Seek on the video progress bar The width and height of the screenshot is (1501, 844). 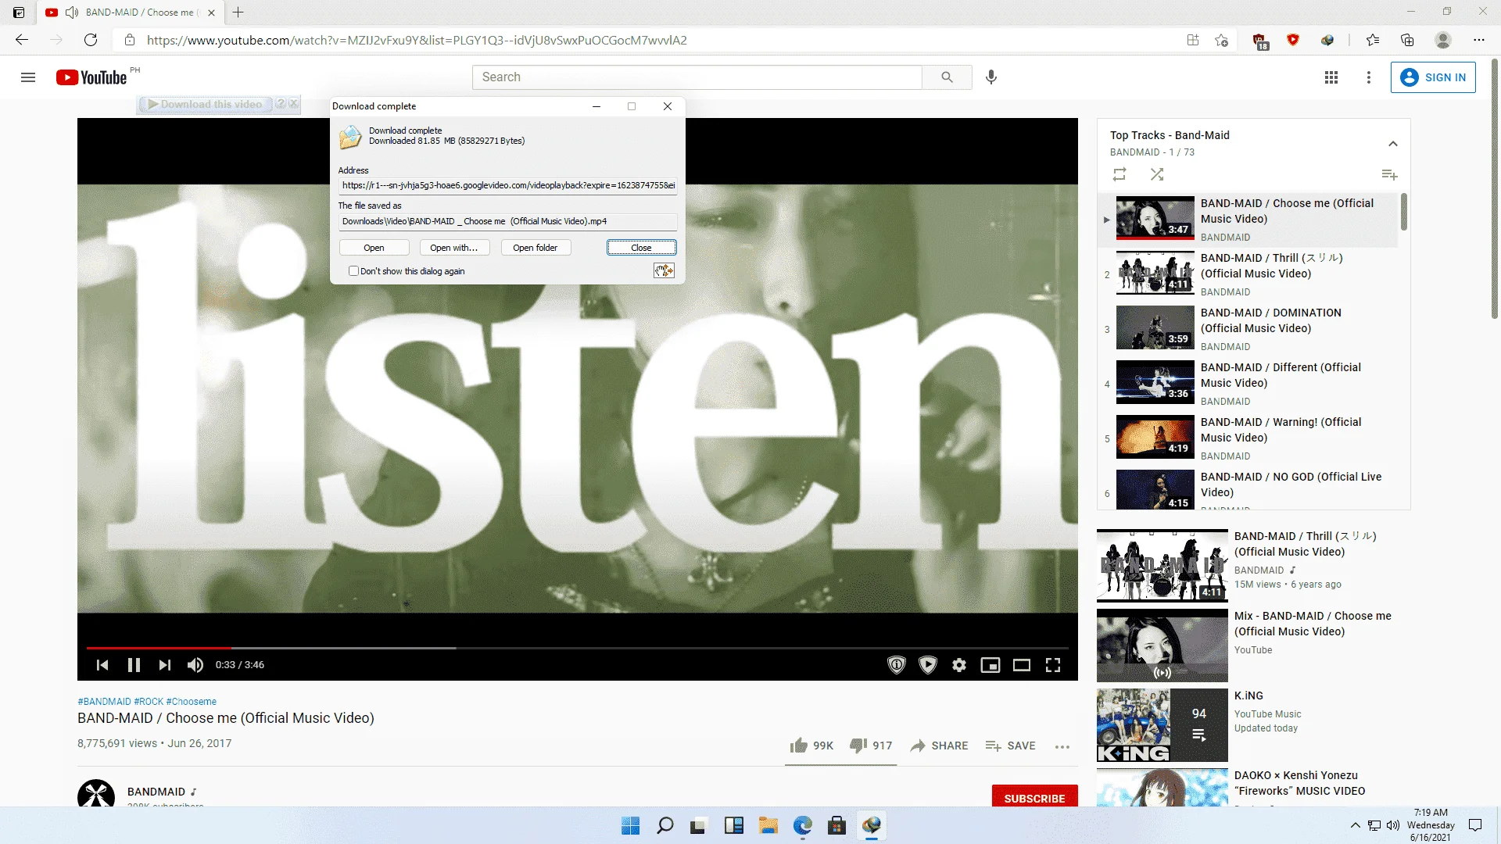577,648
